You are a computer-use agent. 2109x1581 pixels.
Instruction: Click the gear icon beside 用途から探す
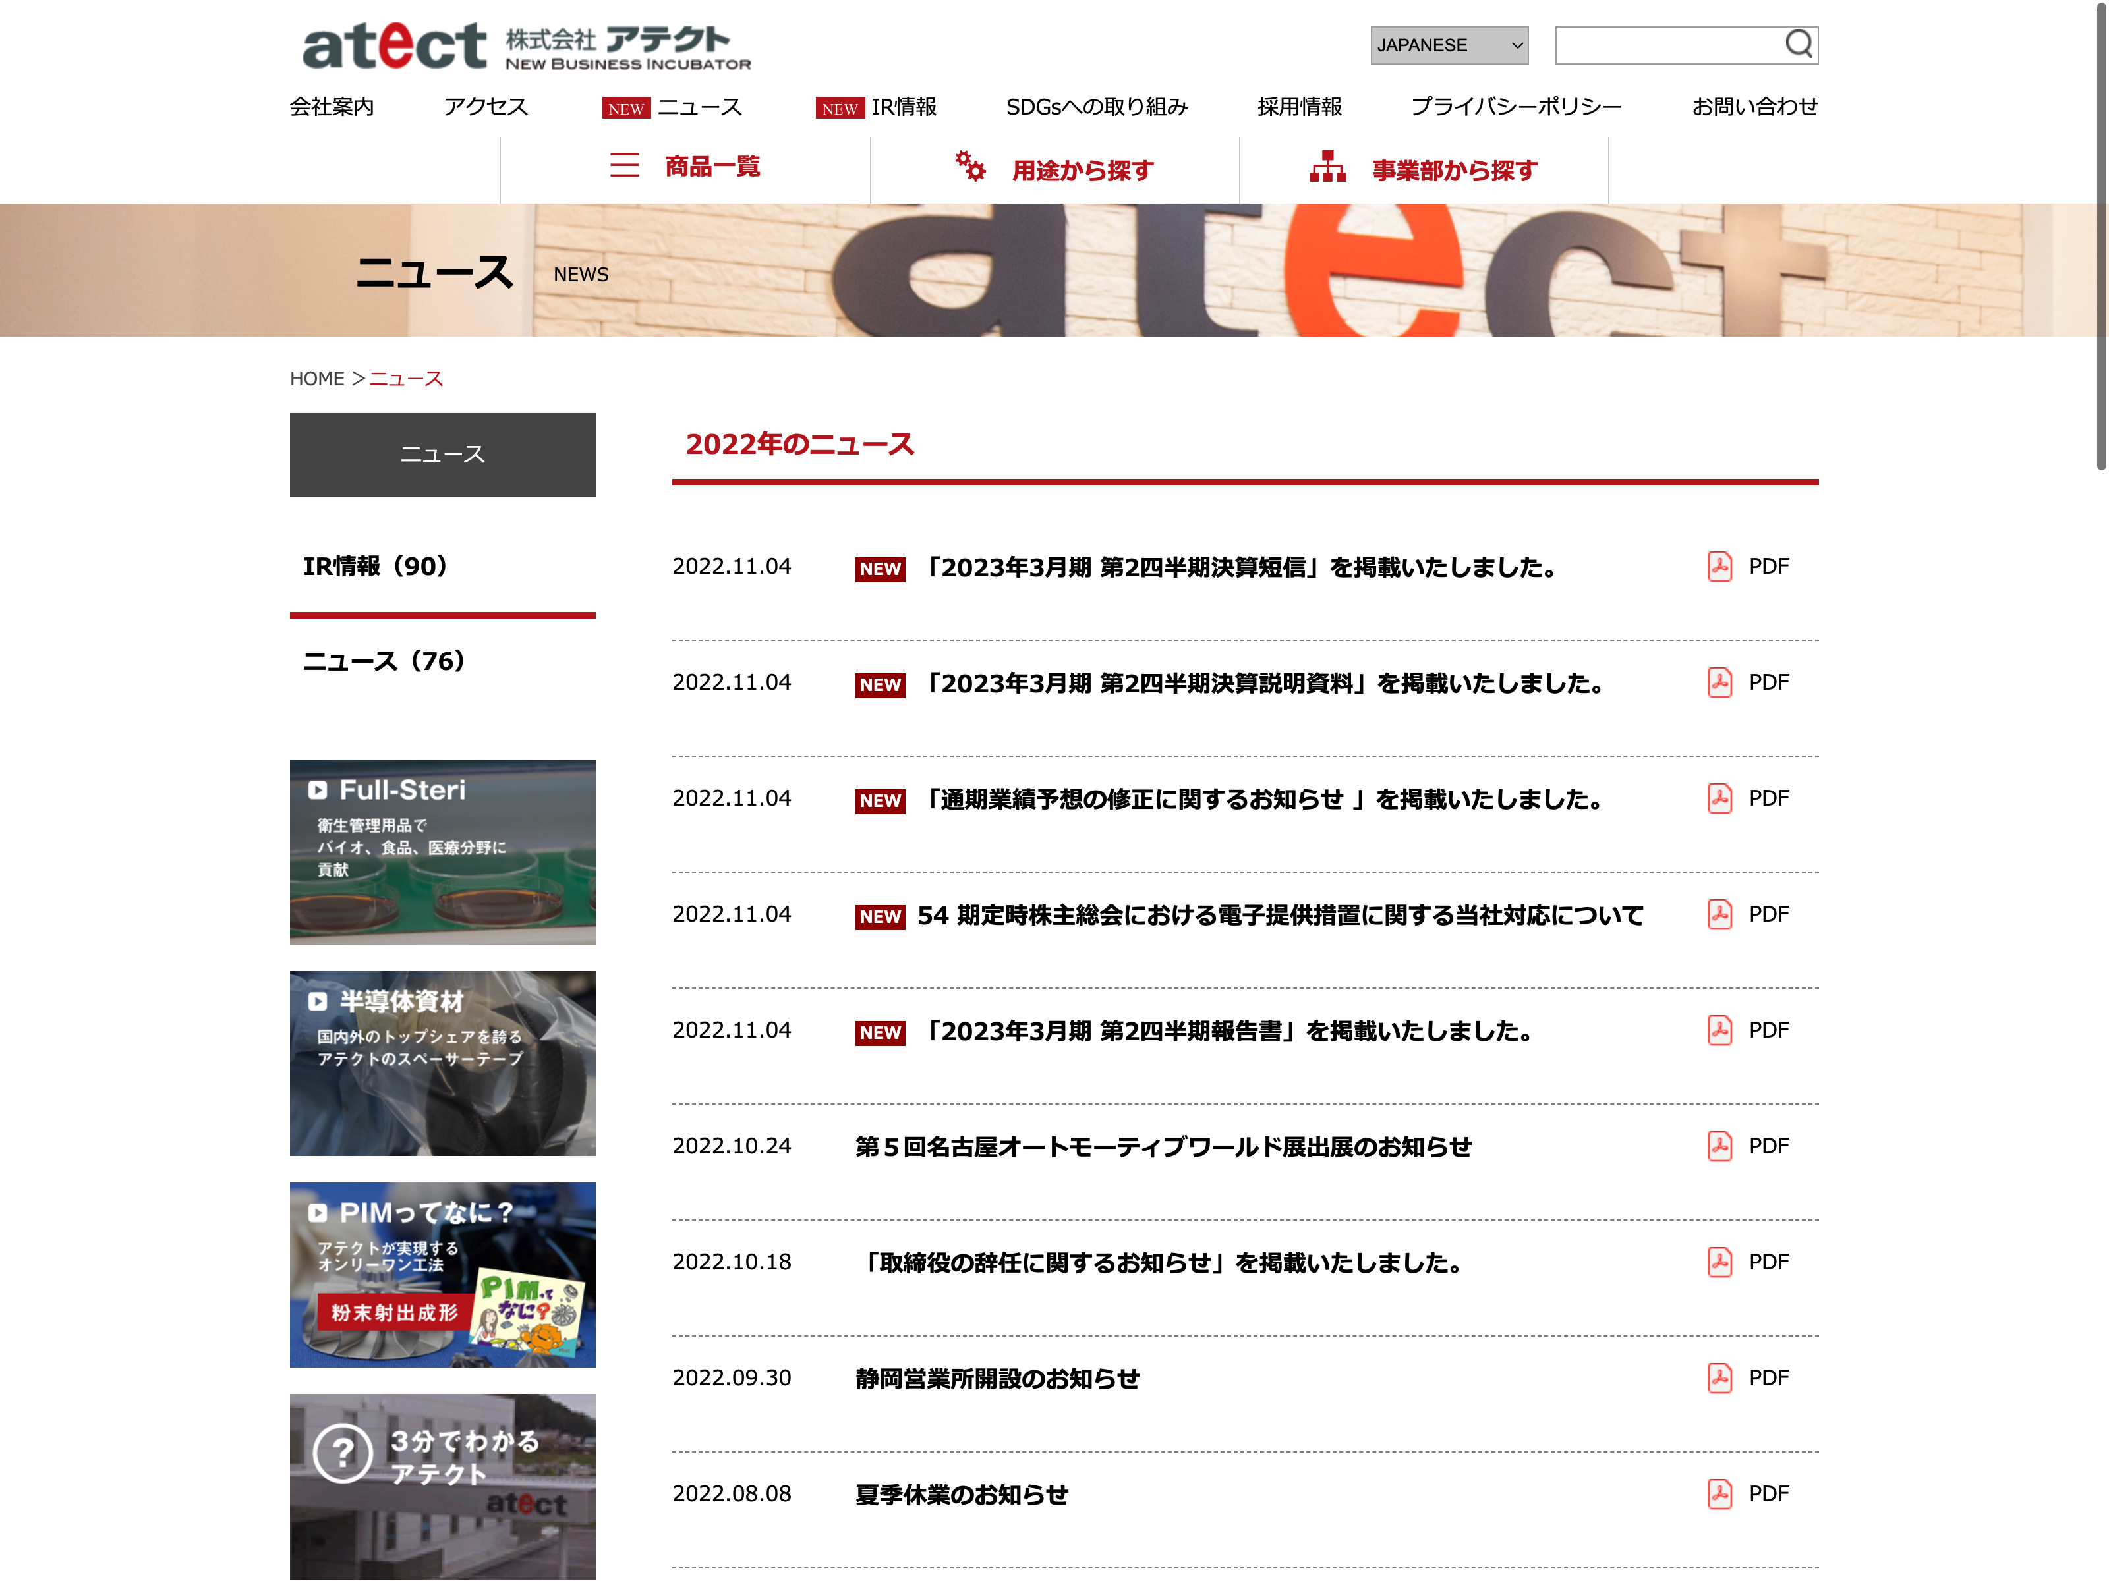pyautogui.click(x=969, y=166)
